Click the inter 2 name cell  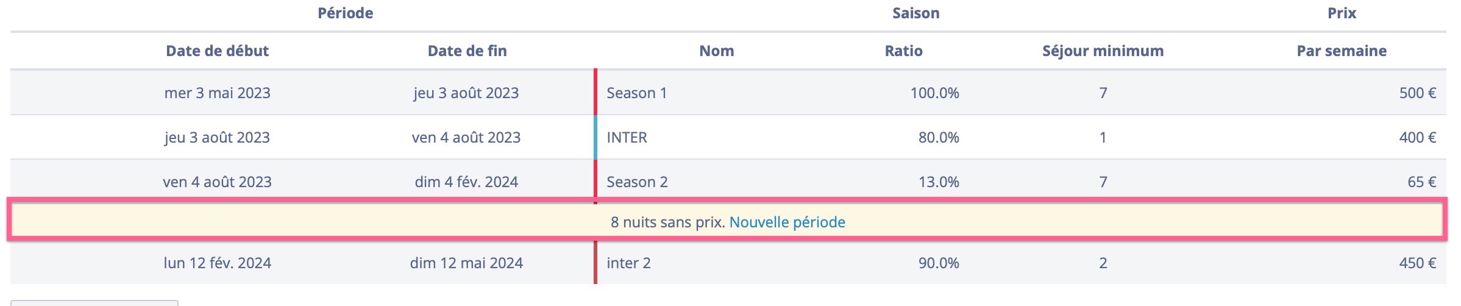[x=628, y=263]
